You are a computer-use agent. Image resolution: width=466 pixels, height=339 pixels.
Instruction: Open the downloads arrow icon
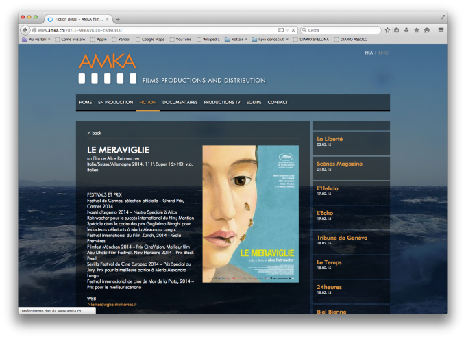406,30
